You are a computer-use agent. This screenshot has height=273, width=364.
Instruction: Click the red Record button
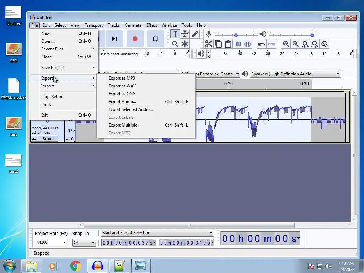(x=135, y=39)
